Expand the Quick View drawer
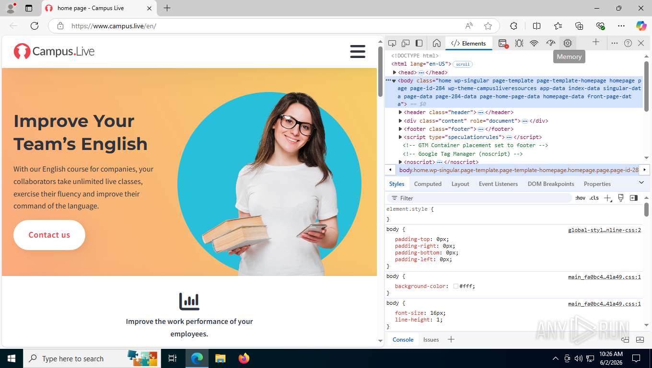 click(x=640, y=340)
